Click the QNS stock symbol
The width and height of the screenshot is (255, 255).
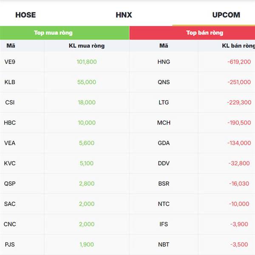click(x=164, y=82)
